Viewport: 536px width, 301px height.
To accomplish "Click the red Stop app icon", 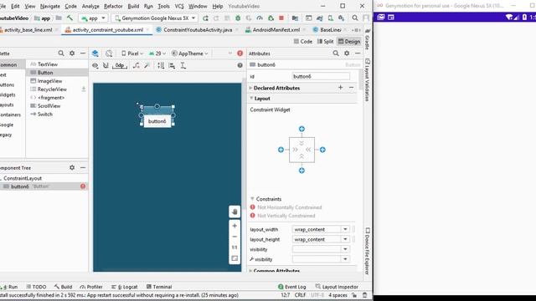I will (x=281, y=18).
